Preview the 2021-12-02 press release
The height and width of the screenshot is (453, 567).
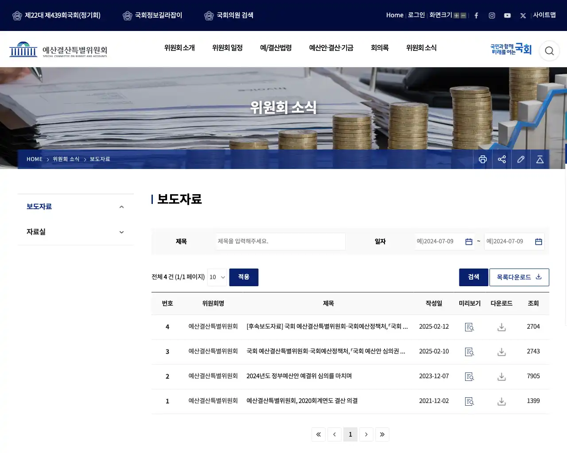coord(470,401)
